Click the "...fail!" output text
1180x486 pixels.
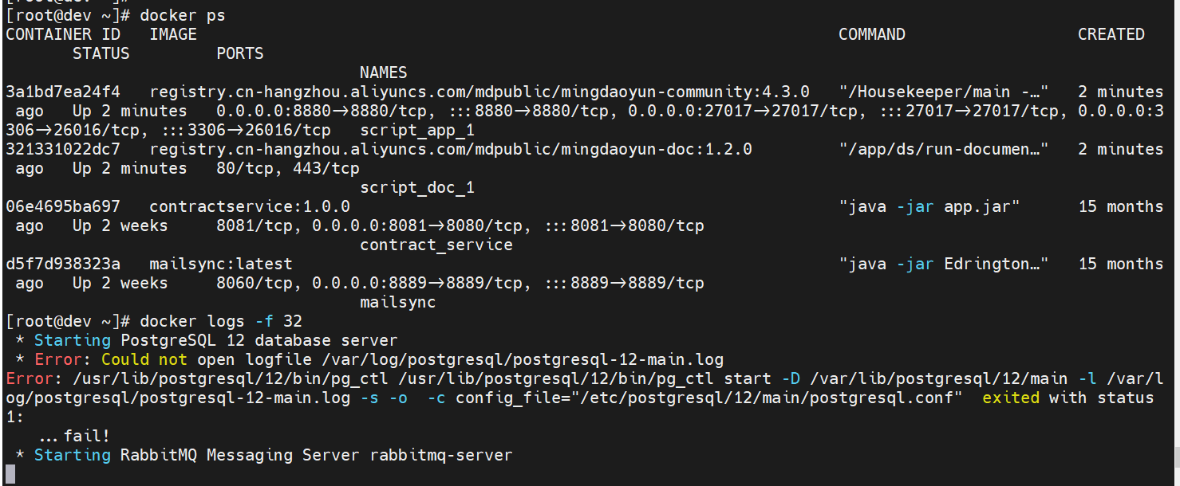pos(73,436)
